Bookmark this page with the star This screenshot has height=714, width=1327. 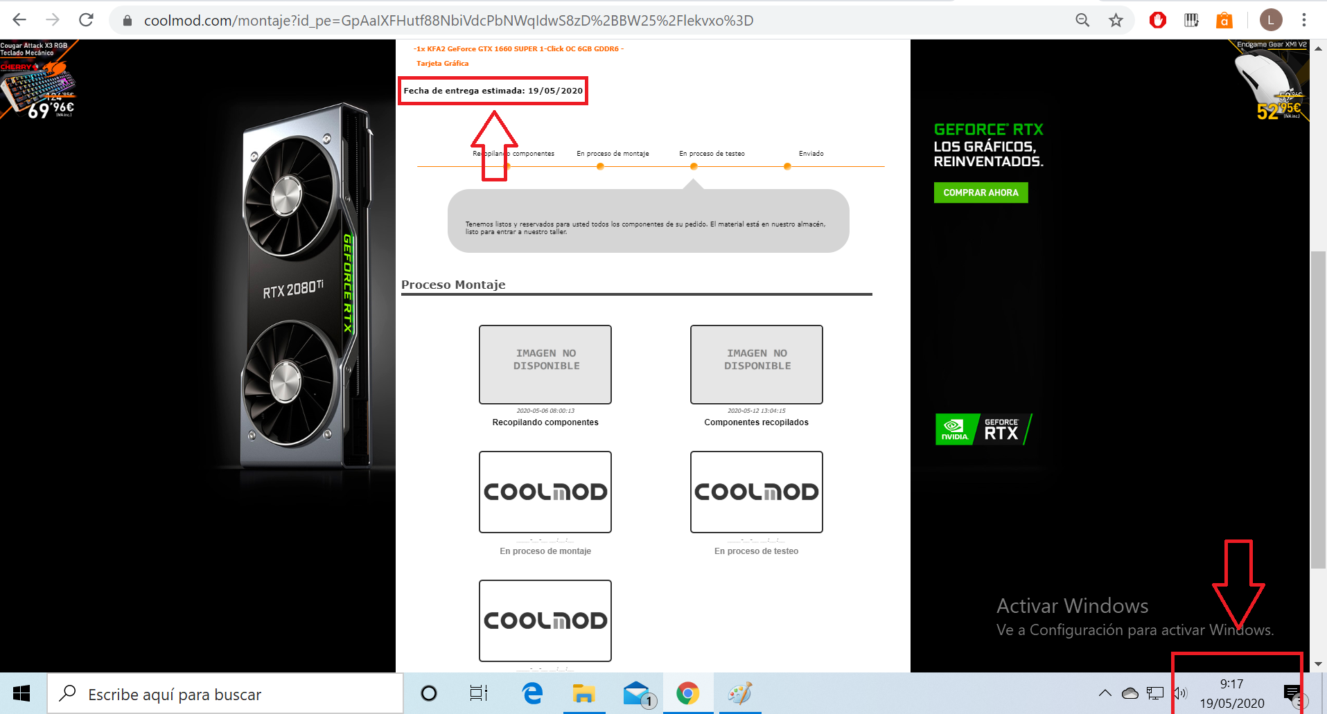(x=1116, y=20)
